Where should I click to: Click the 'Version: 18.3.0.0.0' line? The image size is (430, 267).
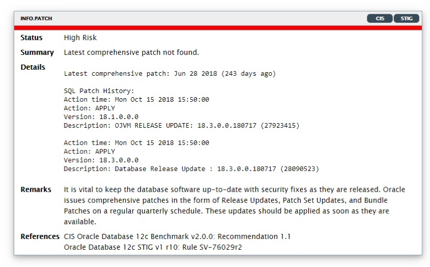101,160
